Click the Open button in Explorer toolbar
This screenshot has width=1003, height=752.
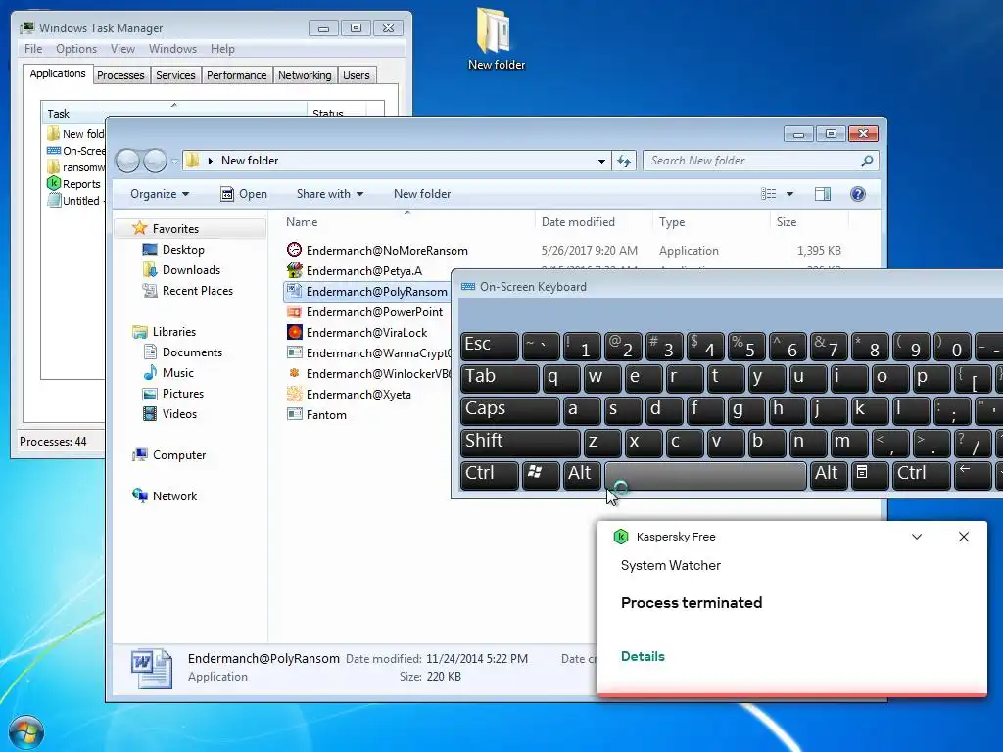244,194
